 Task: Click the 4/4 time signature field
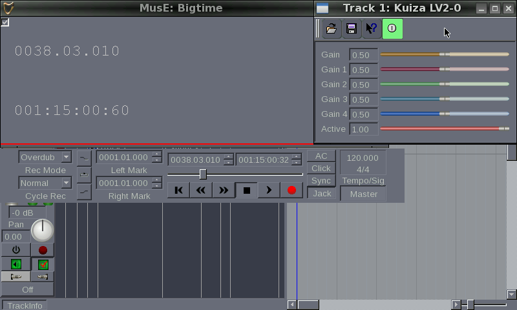[x=363, y=169]
